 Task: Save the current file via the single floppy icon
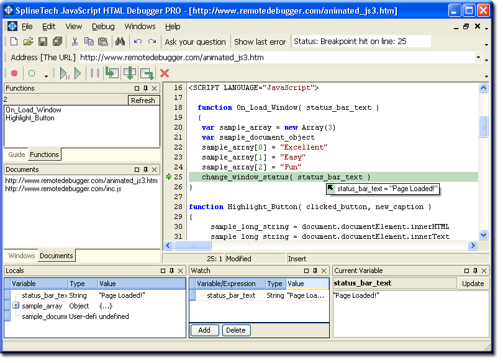(43, 42)
